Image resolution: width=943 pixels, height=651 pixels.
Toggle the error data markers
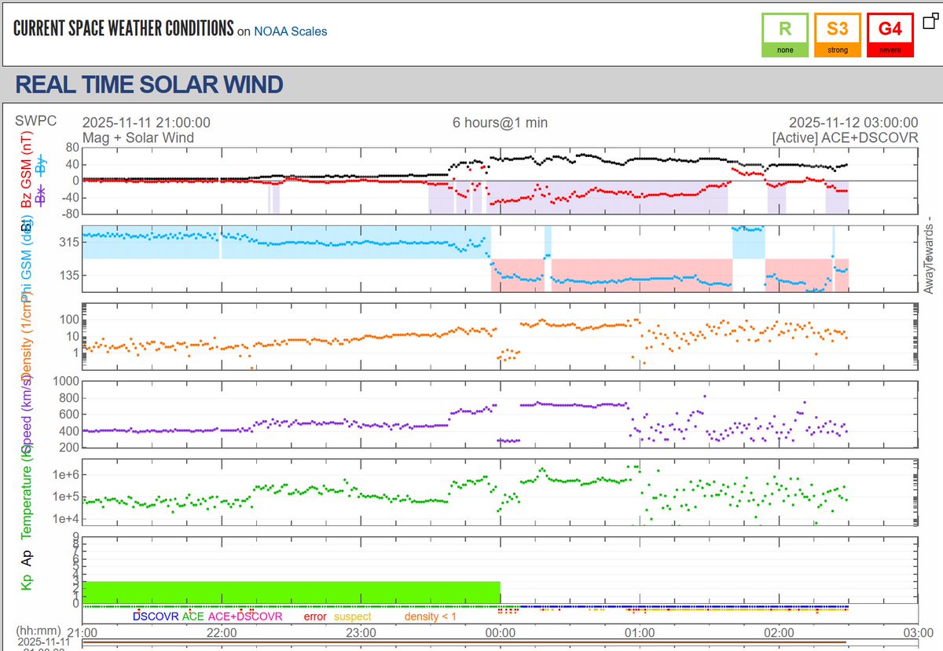tap(314, 617)
